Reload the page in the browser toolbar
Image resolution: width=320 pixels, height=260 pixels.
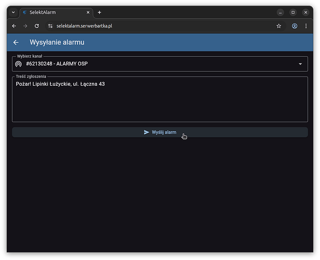(x=36, y=26)
